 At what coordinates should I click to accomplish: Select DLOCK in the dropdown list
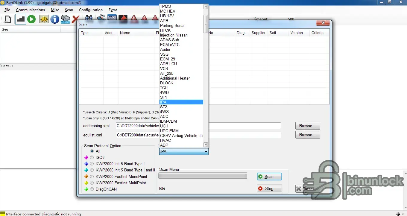point(181,83)
